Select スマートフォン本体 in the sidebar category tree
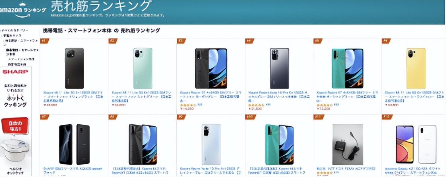The height and width of the screenshot is (177, 446). pyautogui.click(x=21, y=59)
